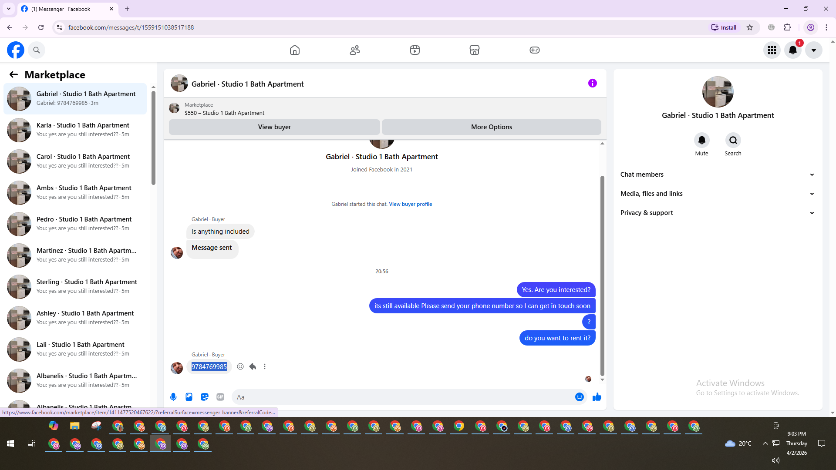Open File Explorer from the taskbar
The image size is (836, 470).
point(75,426)
